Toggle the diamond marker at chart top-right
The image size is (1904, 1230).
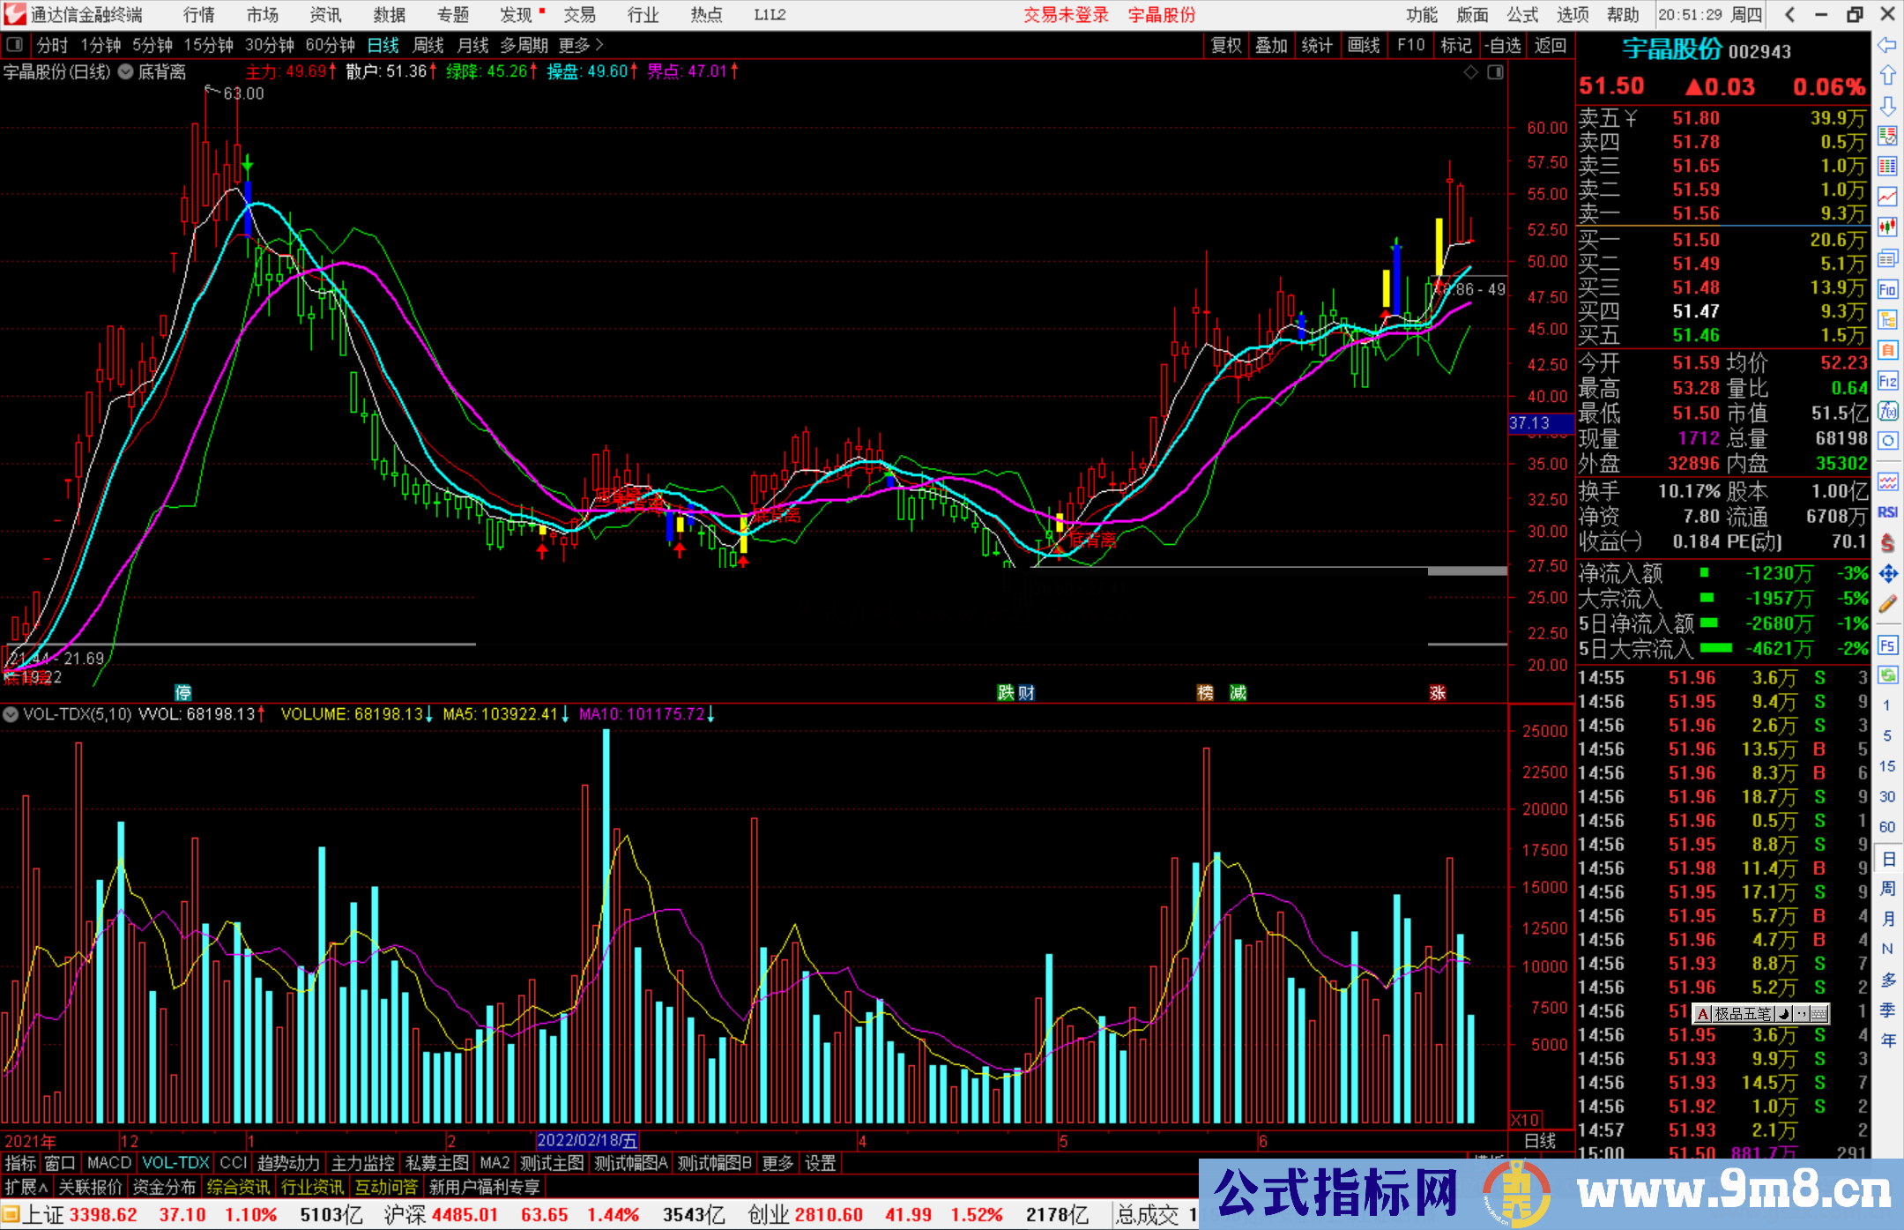tap(1470, 72)
